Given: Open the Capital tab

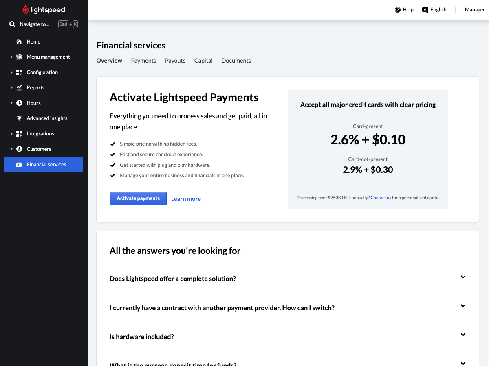Looking at the screenshot, I should 203,60.
